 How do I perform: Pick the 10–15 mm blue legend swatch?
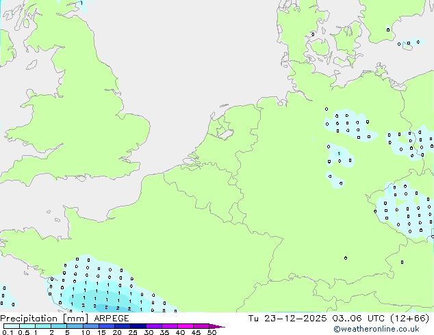pos(90,326)
